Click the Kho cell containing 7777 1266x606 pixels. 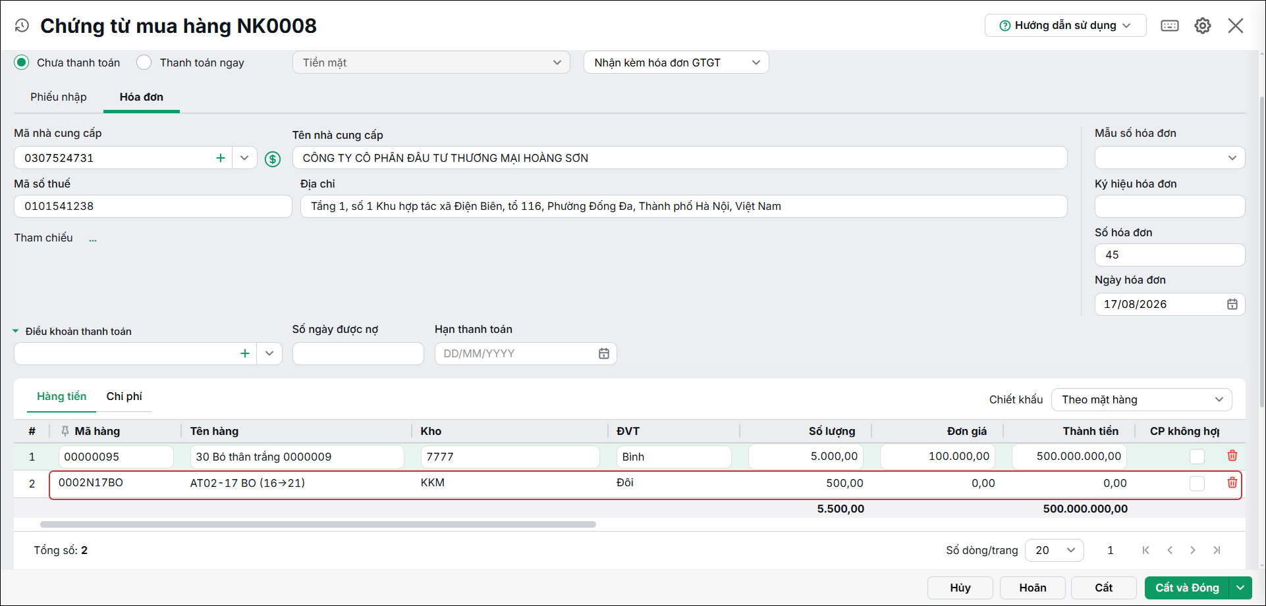pyautogui.click(x=510, y=457)
